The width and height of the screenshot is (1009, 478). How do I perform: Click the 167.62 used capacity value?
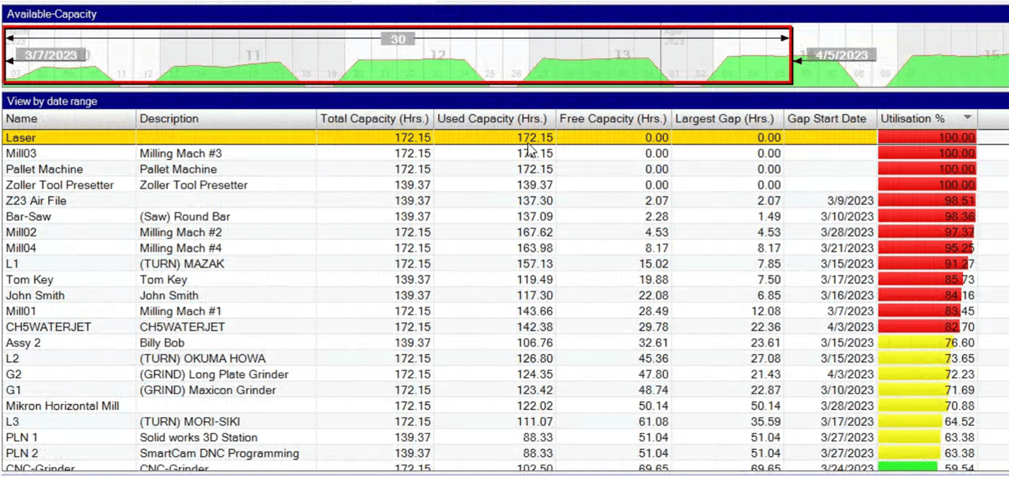click(x=536, y=232)
